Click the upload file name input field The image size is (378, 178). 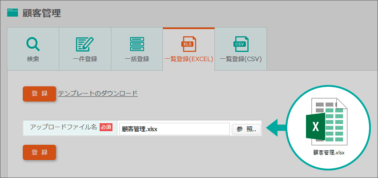(x=174, y=129)
